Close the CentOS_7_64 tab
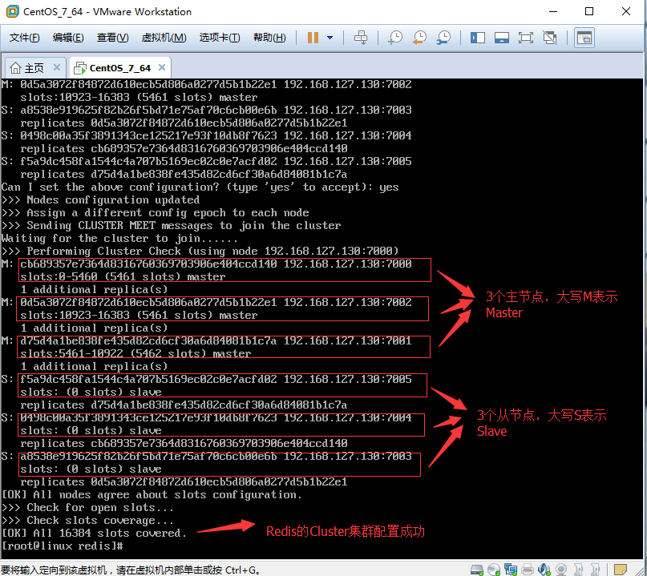Screen dimensions: 647x576 coord(162,67)
